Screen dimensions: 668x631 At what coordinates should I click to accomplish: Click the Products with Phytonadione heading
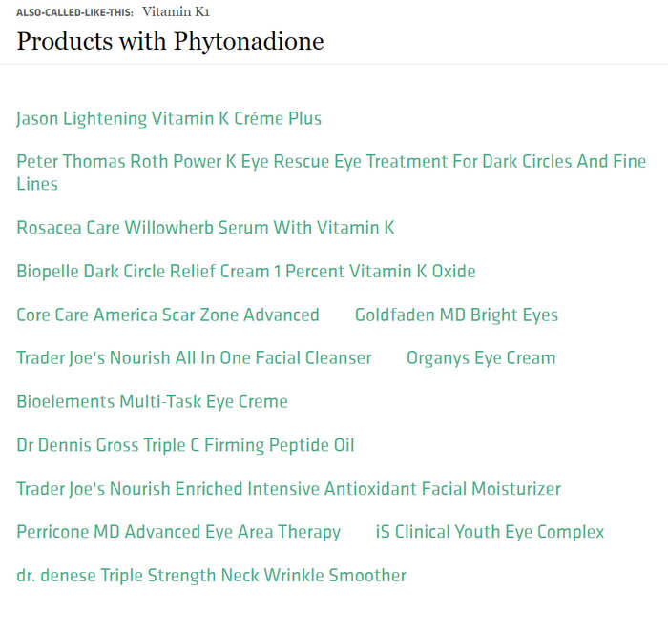[x=170, y=42]
